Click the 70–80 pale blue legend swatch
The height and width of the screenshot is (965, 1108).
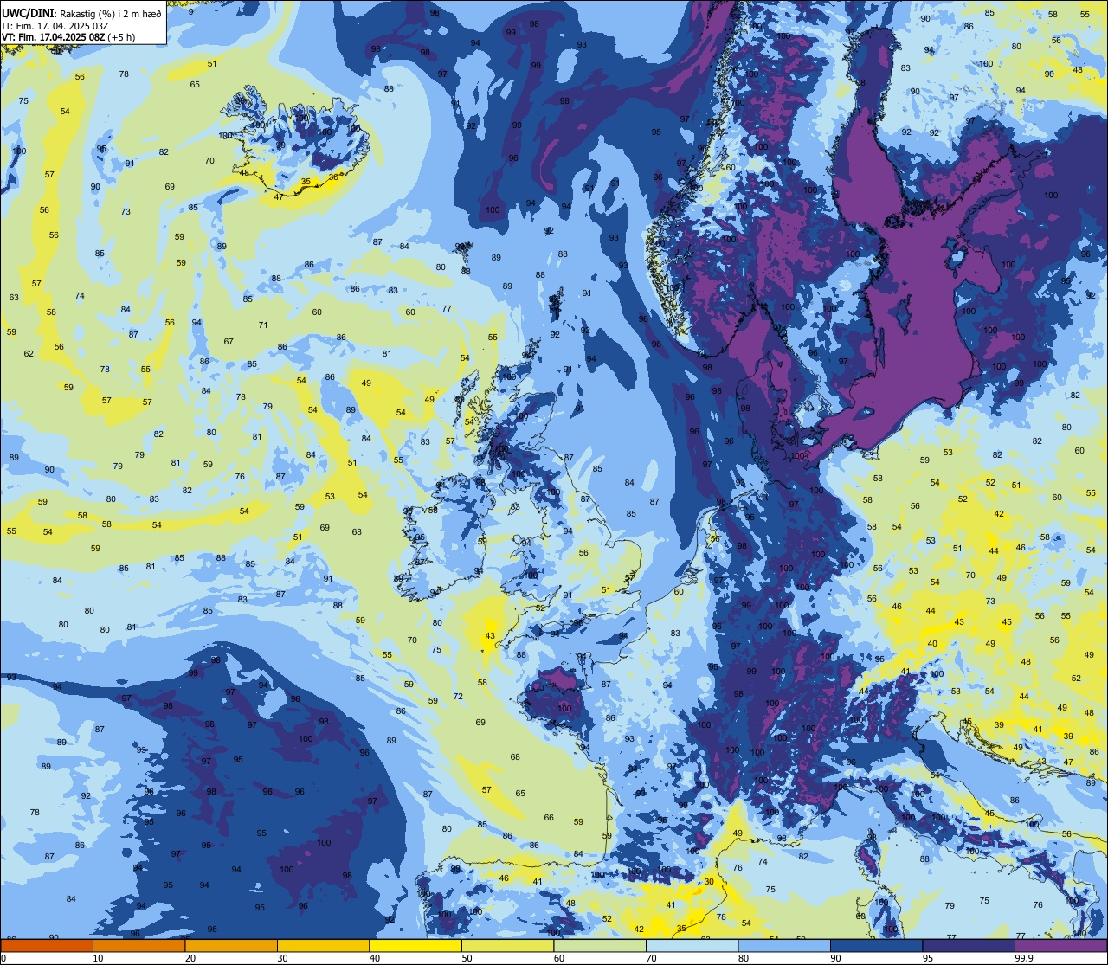coord(692,945)
